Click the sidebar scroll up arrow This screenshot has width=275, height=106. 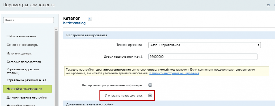click(x=56, y=29)
